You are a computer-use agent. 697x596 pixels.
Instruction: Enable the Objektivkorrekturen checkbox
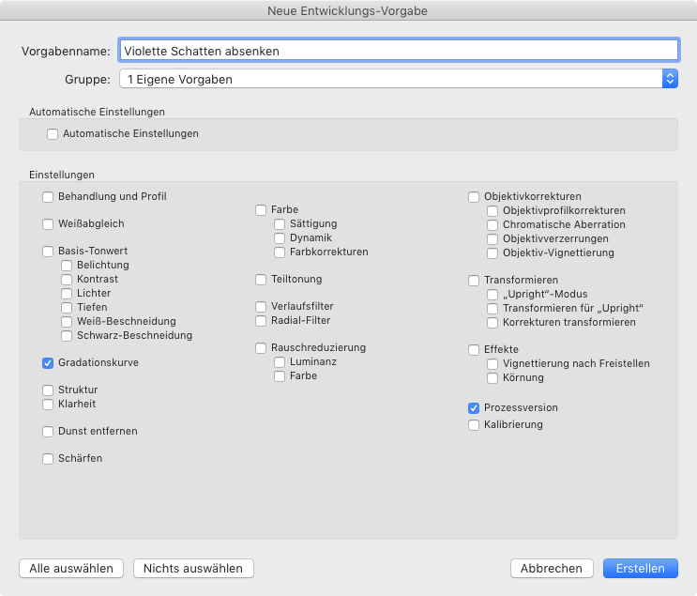pos(474,197)
